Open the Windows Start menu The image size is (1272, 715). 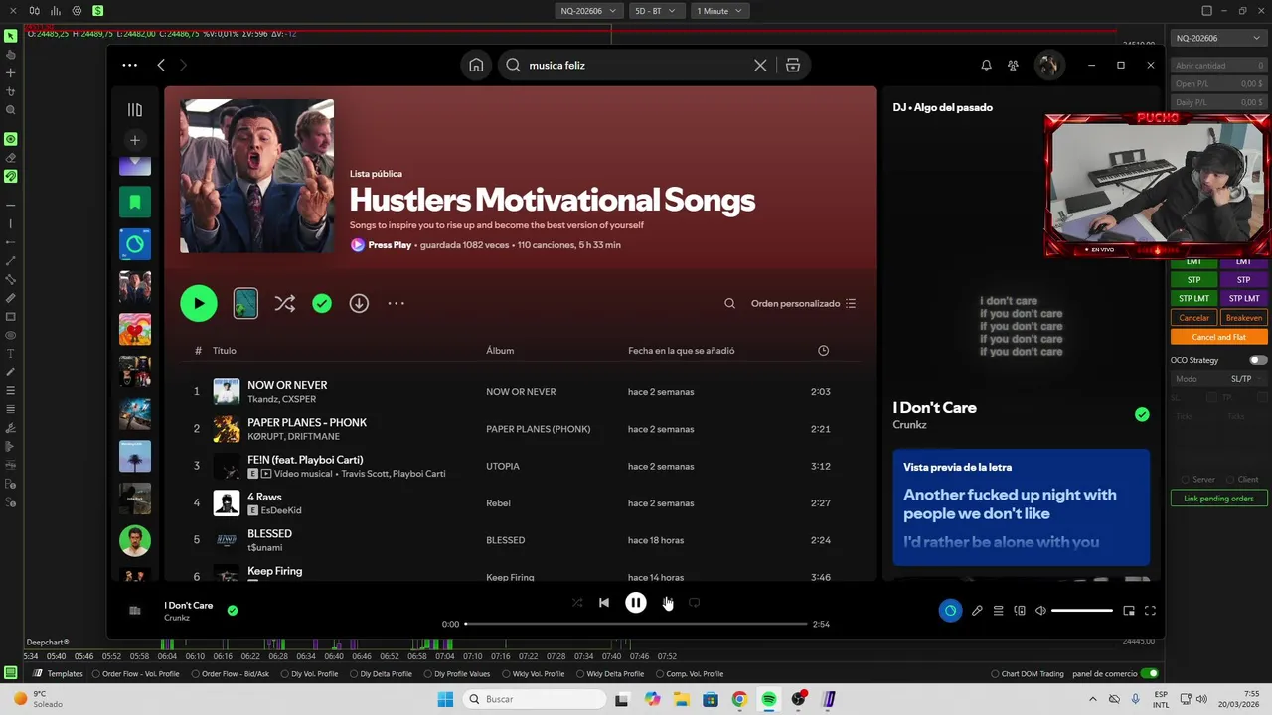pos(445,699)
